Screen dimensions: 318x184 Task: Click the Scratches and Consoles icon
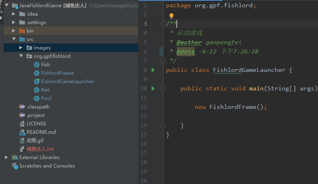pos(15,166)
